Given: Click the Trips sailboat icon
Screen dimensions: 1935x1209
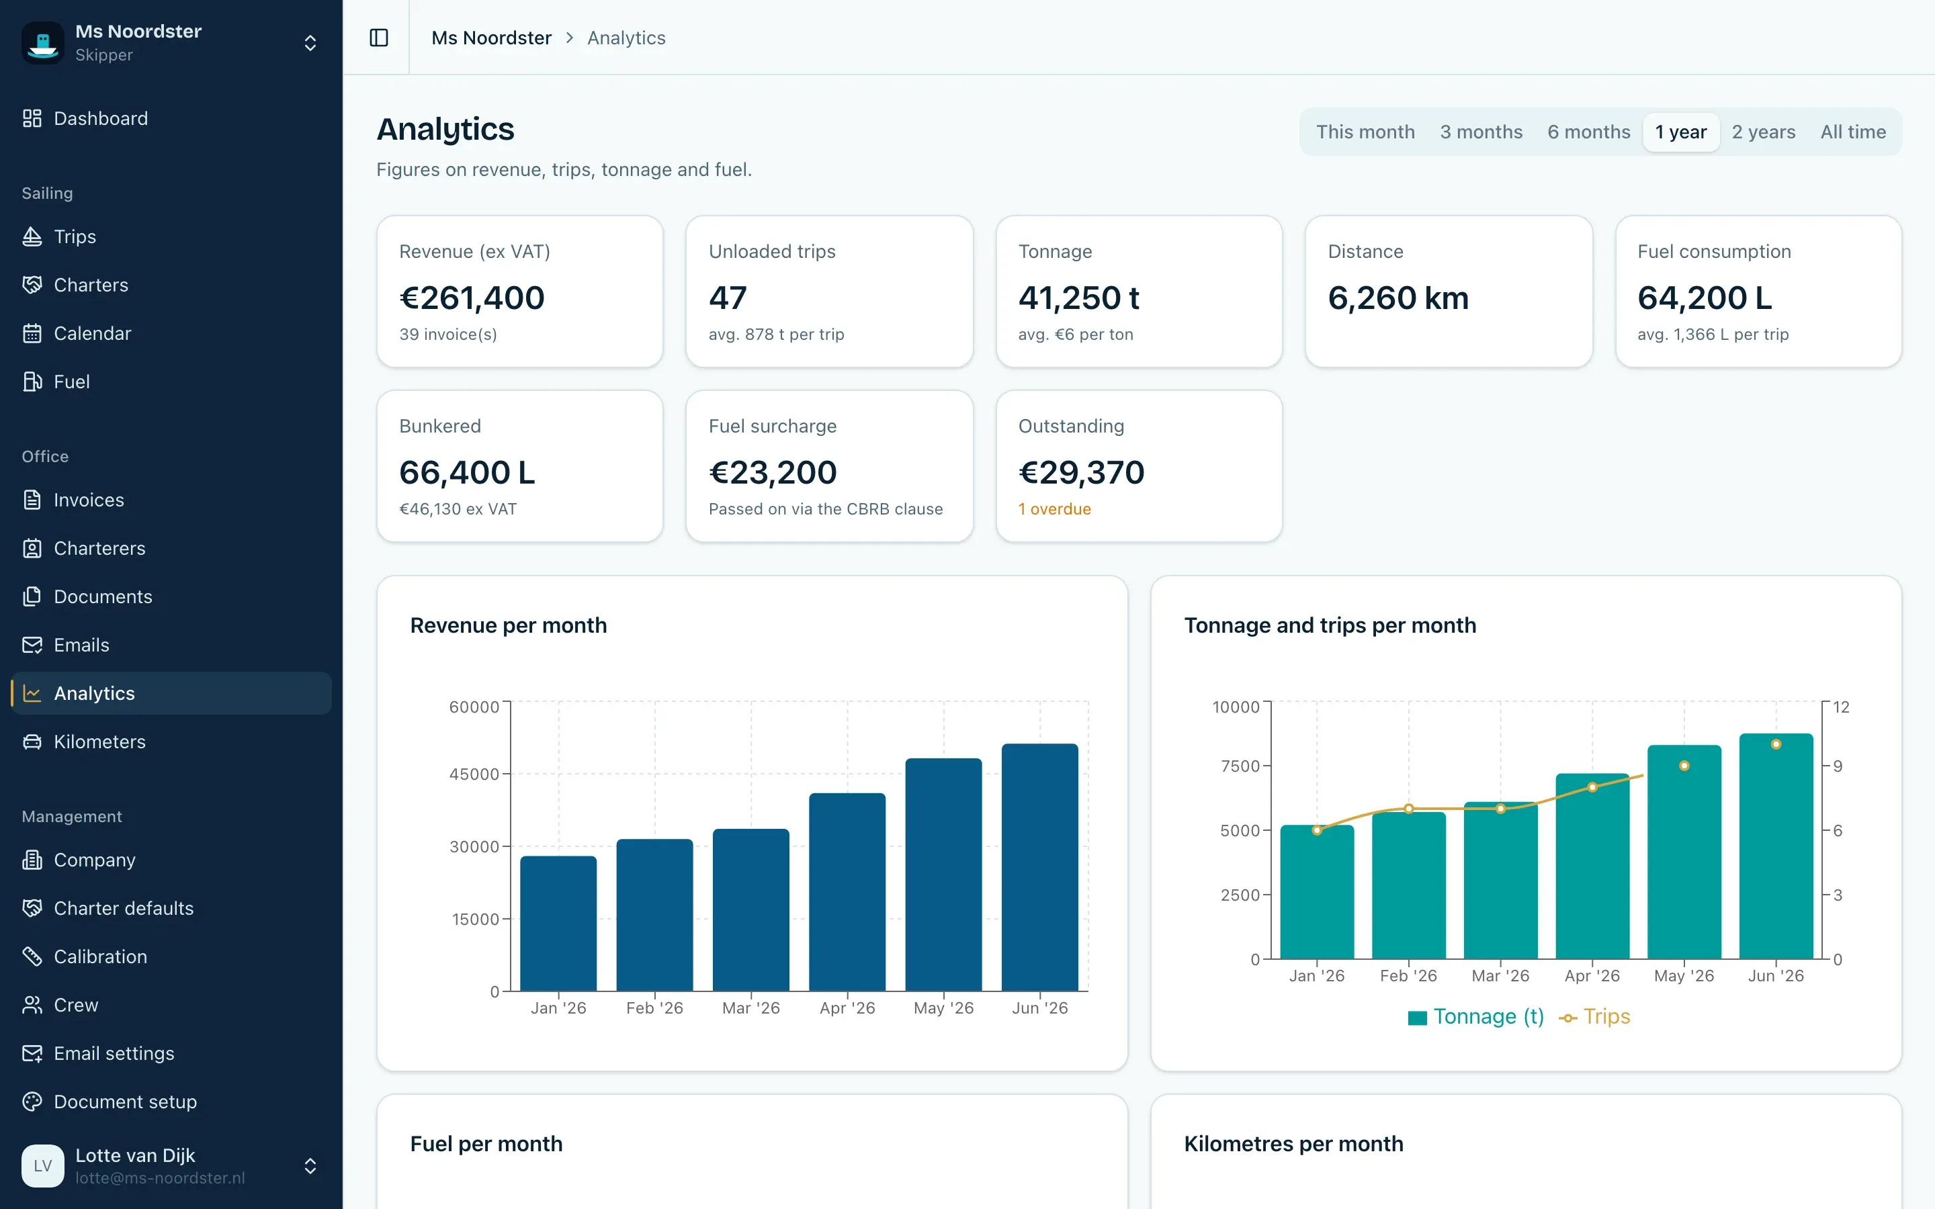Looking at the screenshot, I should [32, 236].
